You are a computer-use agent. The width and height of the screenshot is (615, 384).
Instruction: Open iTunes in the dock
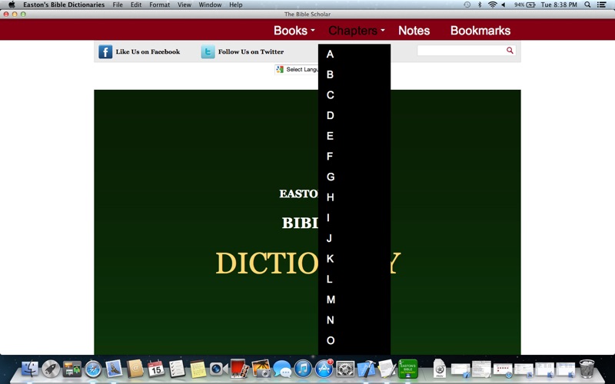303,369
